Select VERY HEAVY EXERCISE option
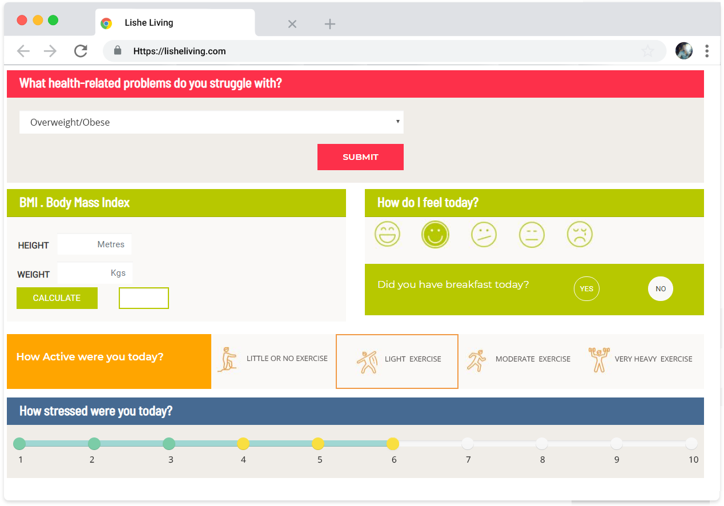The height and width of the screenshot is (506, 724). 641,361
